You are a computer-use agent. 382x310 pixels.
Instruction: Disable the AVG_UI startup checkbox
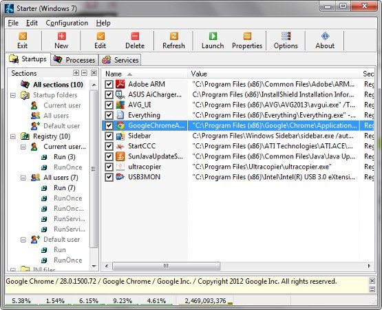[109, 105]
